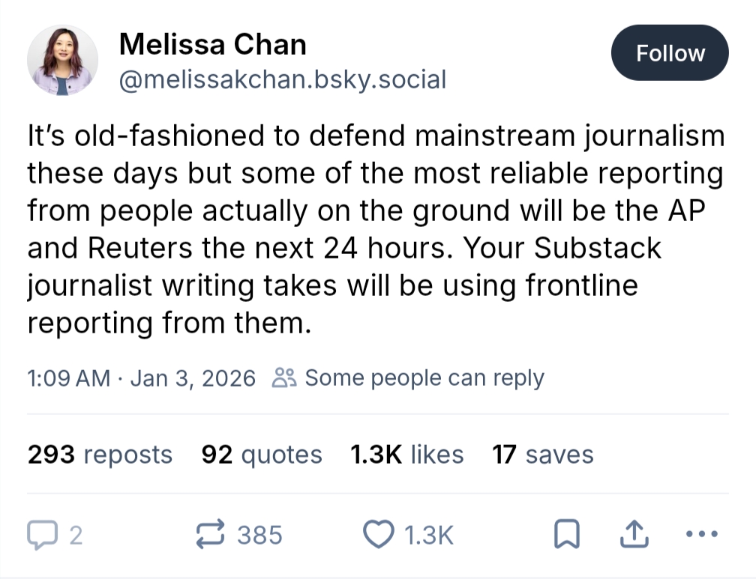
Task: Open the share upload icon
Action: (x=634, y=533)
